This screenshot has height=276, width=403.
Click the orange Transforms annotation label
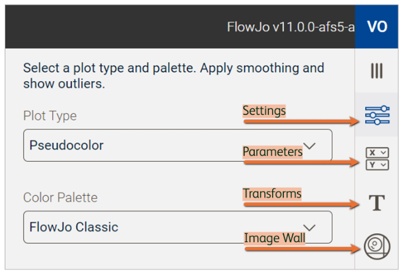pyautogui.click(x=272, y=194)
